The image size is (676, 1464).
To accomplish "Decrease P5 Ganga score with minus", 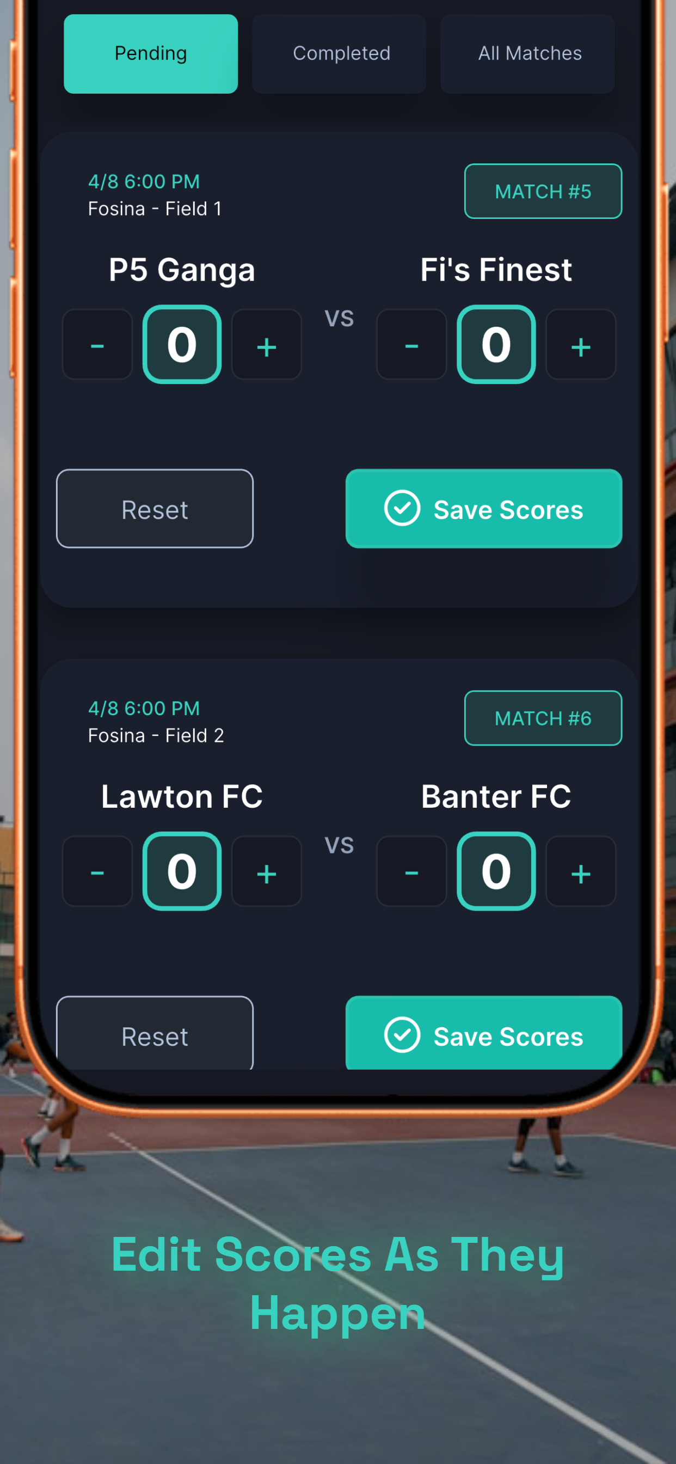I will pos(97,344).
